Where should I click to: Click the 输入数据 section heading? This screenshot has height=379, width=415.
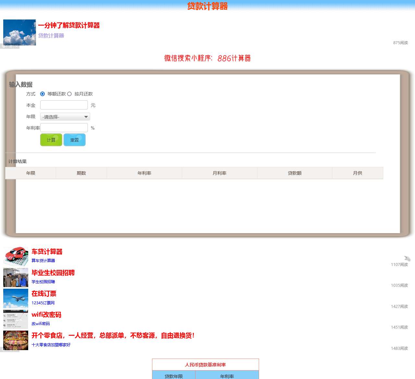[21, 84]
